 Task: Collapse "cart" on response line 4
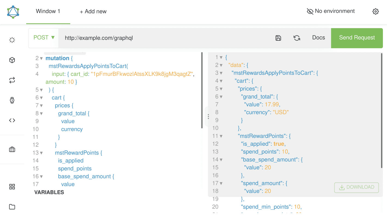pos(221,81)
